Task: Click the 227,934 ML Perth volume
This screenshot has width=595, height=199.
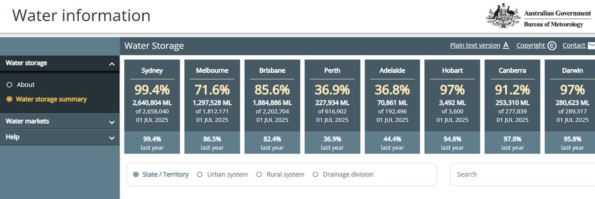Action: click(x=332, y=103)
